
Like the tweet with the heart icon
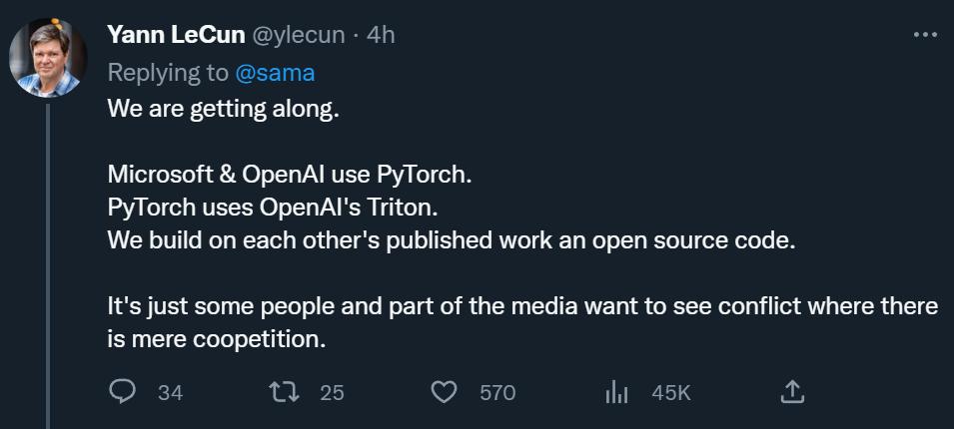pos(444,392)
